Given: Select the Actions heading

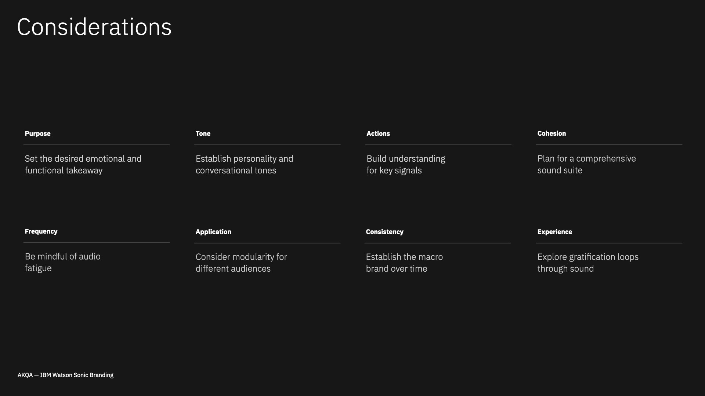Looking at the screenshot, I should tap(378, 133).
